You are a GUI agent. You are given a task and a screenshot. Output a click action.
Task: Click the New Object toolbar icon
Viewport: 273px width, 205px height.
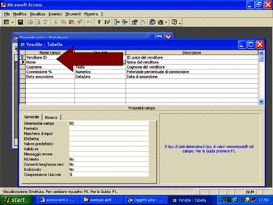161,22
